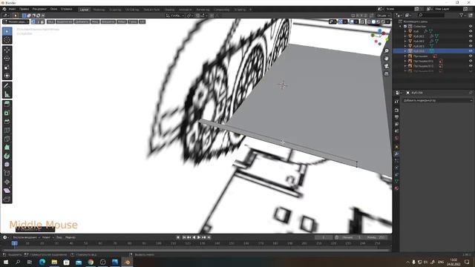This screenshot has height=267, width=475.
Task: Hide Пустышка.001 using its eye icon
Action: [471, 61]
